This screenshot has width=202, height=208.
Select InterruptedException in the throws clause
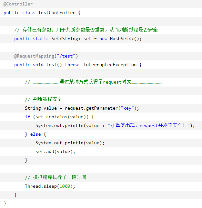pyautogui.click(x=110, y=65)
